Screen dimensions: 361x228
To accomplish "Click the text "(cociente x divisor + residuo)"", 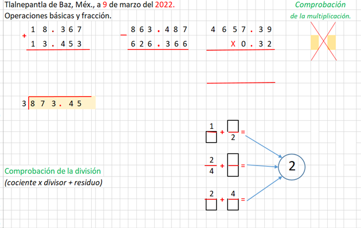I will point(53,183).
